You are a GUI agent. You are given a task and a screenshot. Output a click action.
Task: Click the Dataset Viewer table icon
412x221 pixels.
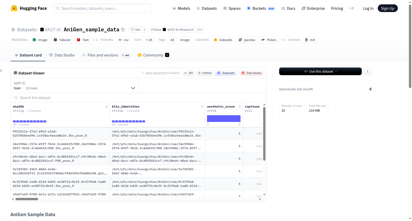point(15,73)
